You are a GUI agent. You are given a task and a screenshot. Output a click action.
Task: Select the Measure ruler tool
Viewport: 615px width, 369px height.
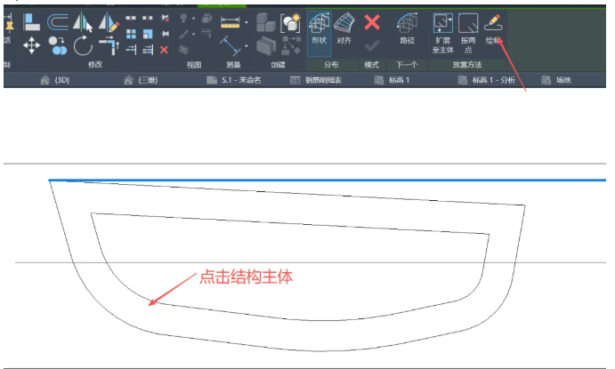(231, 22)
